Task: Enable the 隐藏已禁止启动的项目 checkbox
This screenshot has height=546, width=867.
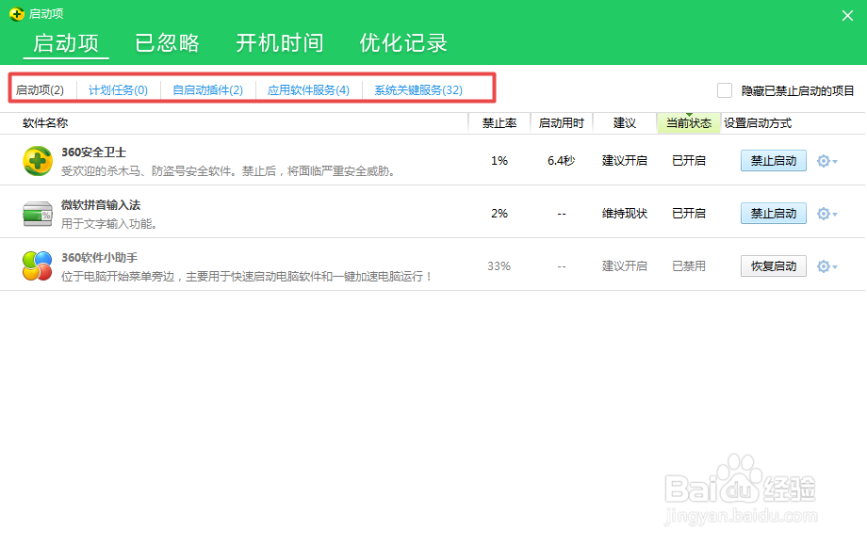Action: (724, 89)
